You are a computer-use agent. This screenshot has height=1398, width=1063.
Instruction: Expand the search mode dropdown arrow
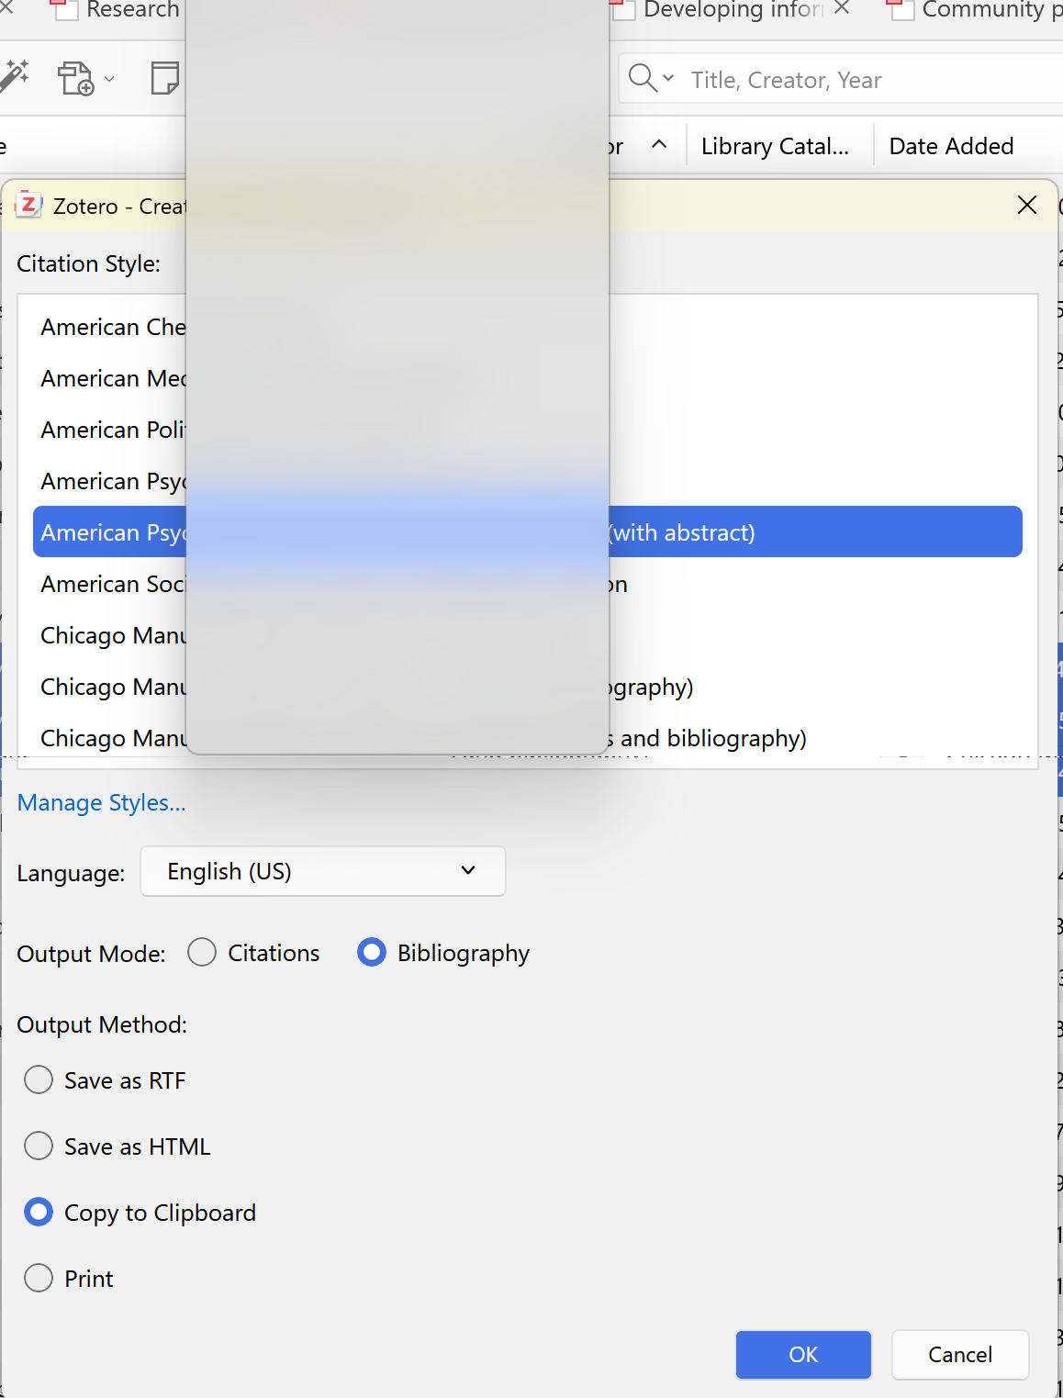pyautogui.click(x=668, y=78)
